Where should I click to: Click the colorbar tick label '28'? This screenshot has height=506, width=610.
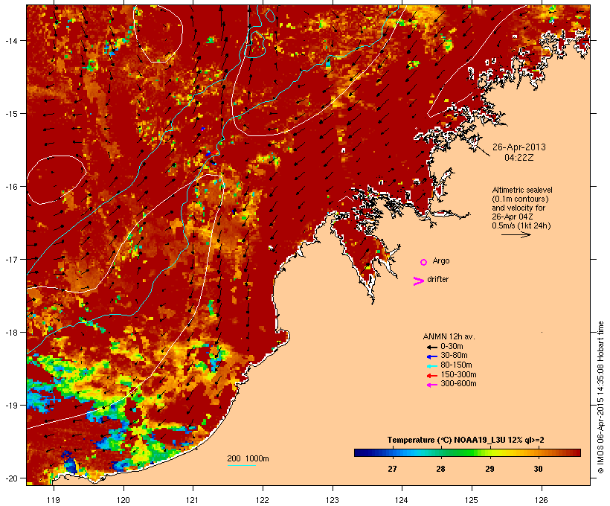440,469
